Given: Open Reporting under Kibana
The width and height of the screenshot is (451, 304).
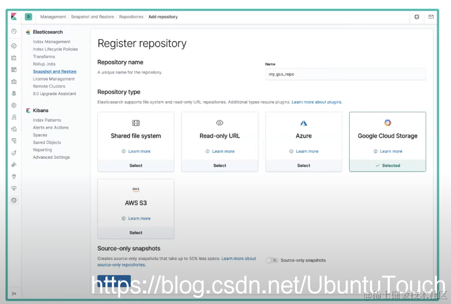Looking at the screenshot, I should tap(42, 150).
